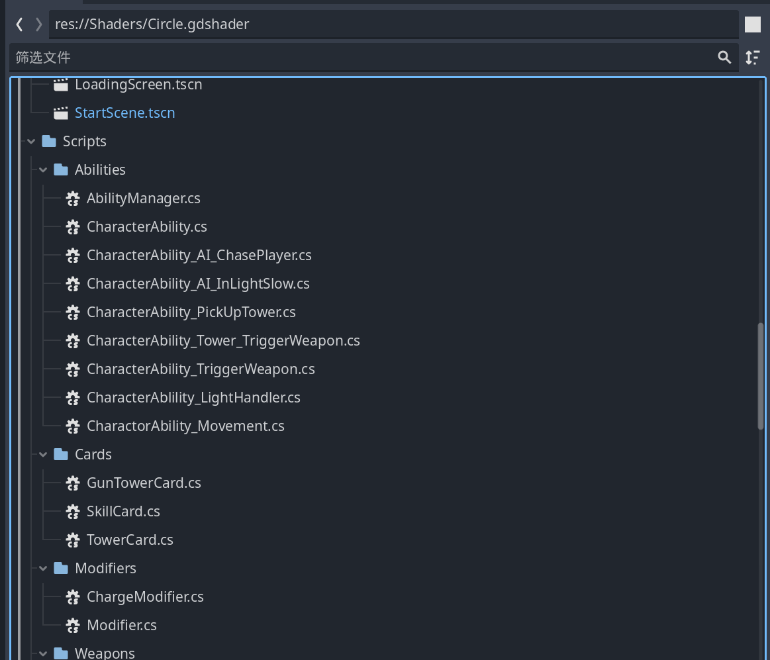Viewport: 770px width, 660px height.
Task: Click the GunTowerCard.cs script icon
Action: [x=73, y=483]
